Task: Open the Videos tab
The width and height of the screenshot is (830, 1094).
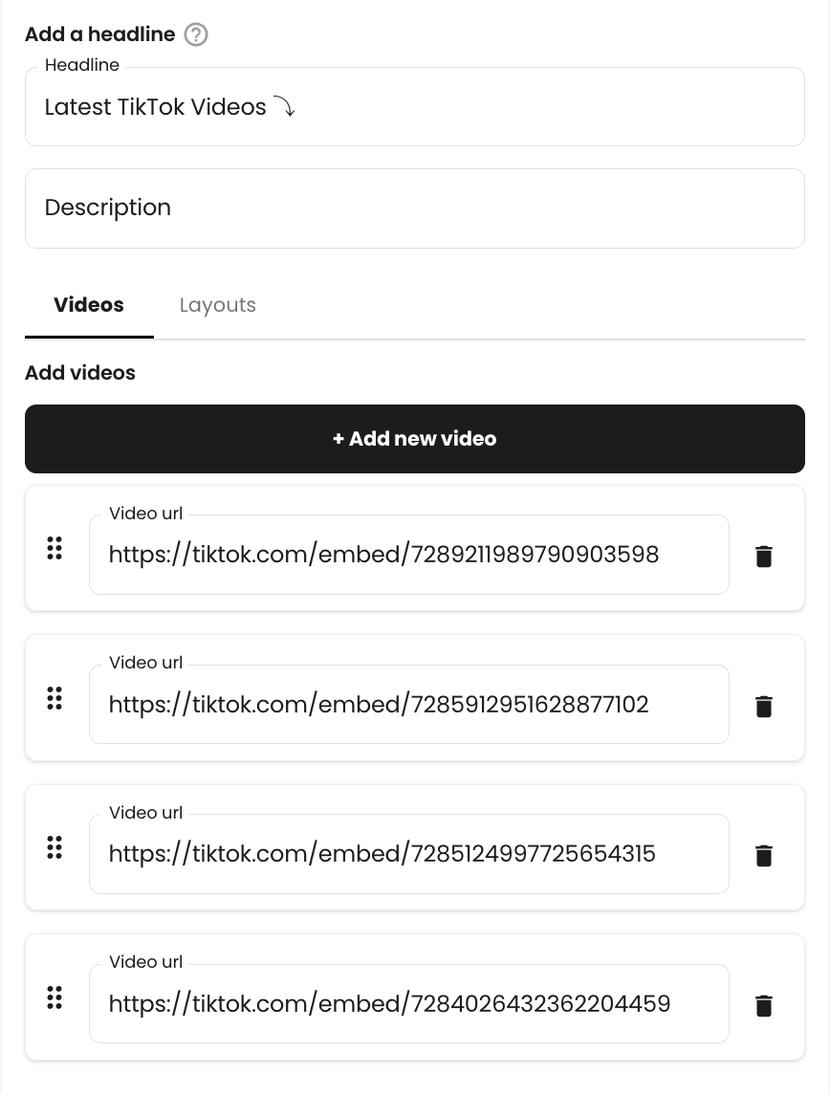Action: (89, 305)
